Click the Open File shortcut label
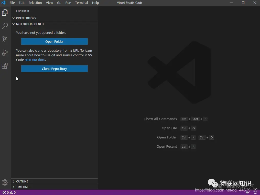 pyautogui.click(x=169, y=128)
